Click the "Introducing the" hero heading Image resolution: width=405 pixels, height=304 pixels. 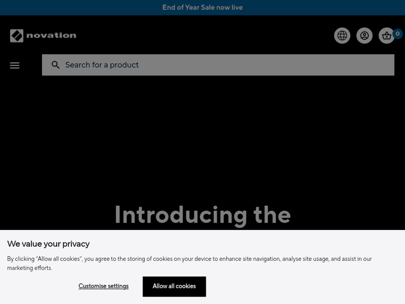click(202, 215)
